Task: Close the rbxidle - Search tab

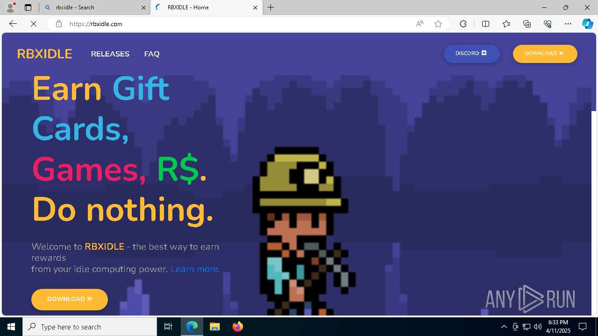Action: (143, 7)
